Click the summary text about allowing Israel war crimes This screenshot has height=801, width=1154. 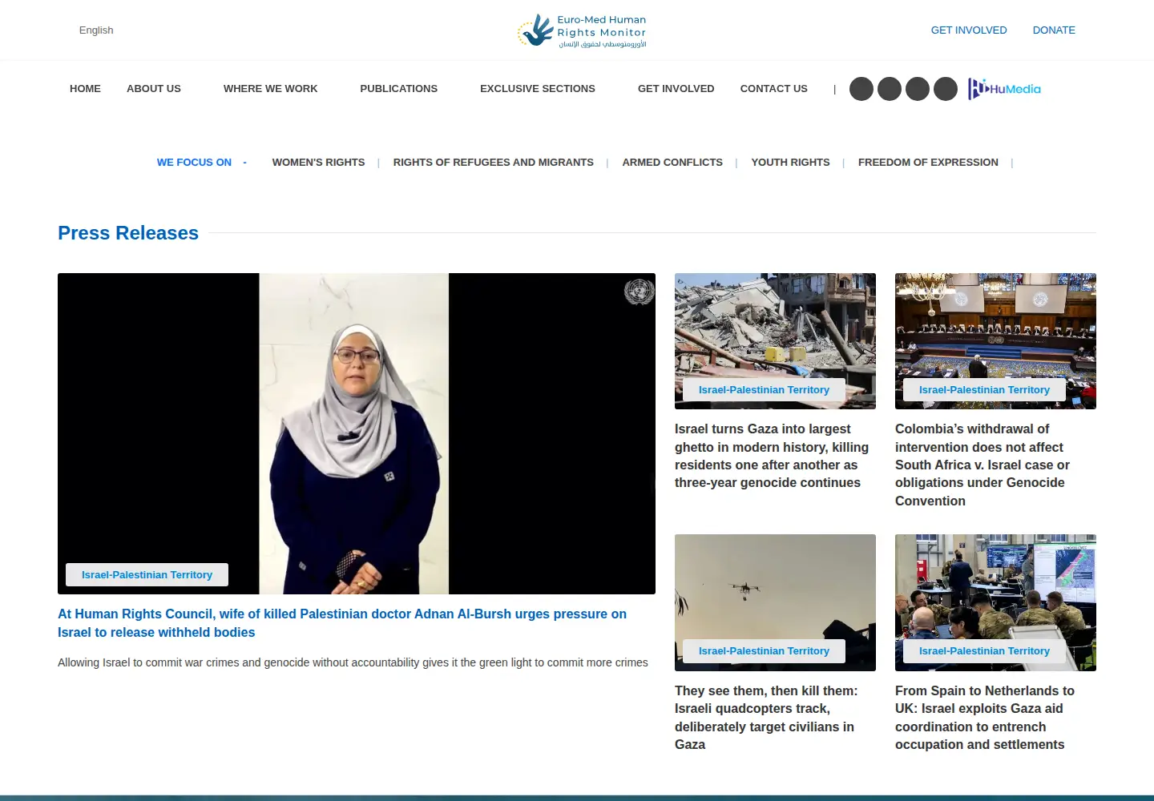point(353,662)
